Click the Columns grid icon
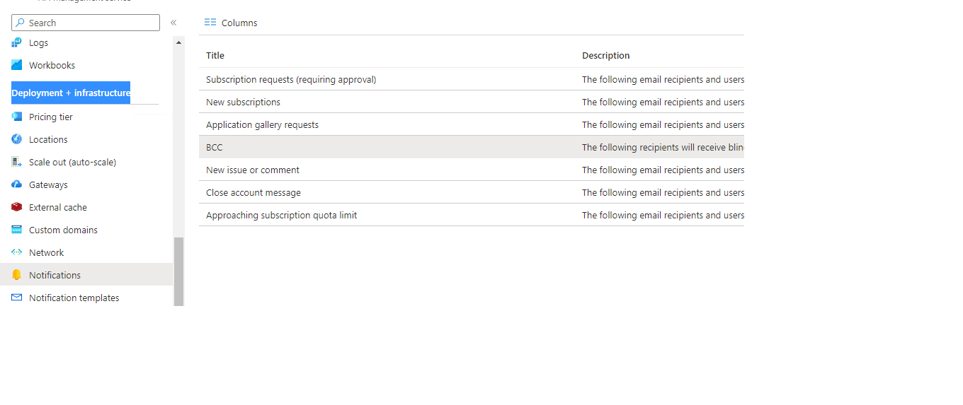This screenshot has width=963, height=405. (210, 23)
